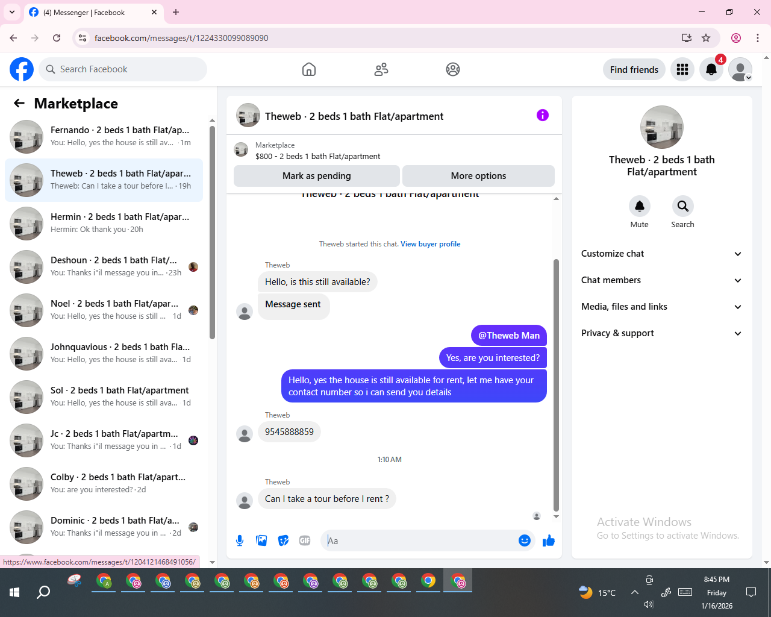This screenshot has height=617, width=771.
Task: Expand Privacy & support section
Action: [662, 333]
